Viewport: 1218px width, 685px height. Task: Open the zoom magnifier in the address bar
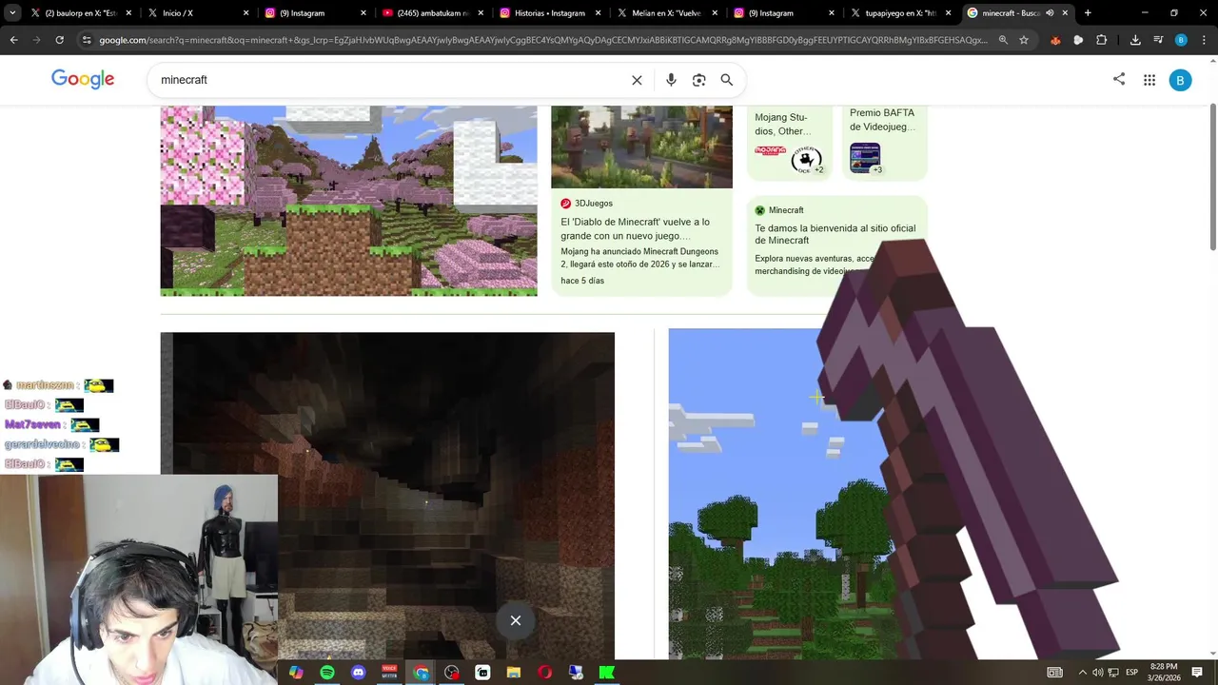(1003, 40)
